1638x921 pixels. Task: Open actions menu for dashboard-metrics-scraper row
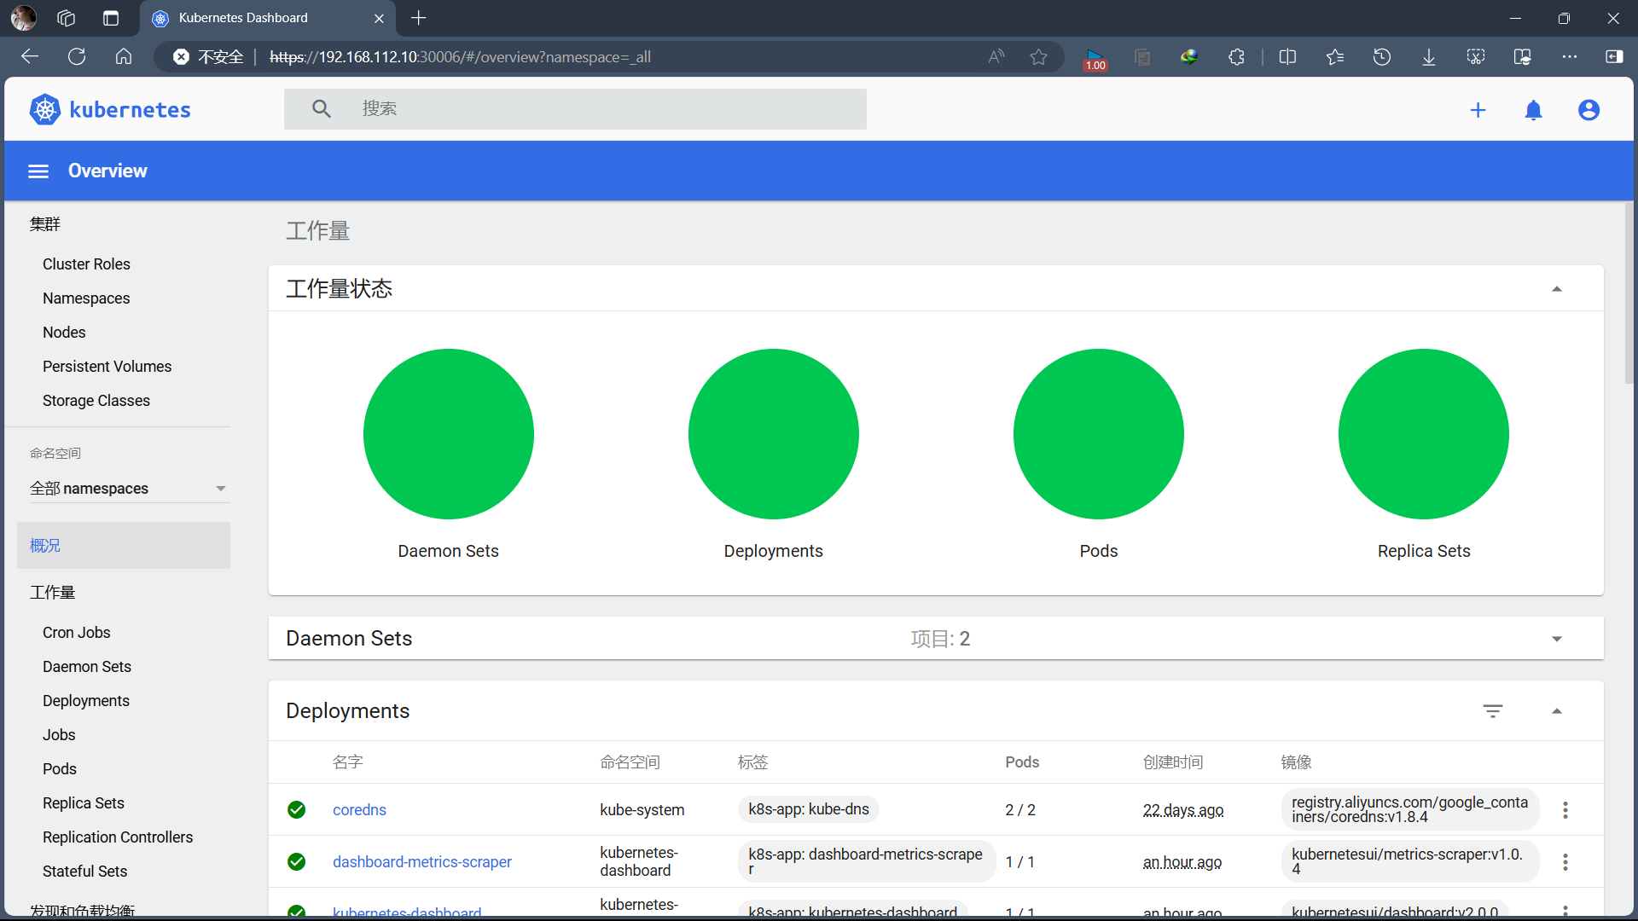coord(1565,862)
